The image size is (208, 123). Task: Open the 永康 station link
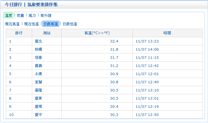pyautogui.click(x=38, y=74)
